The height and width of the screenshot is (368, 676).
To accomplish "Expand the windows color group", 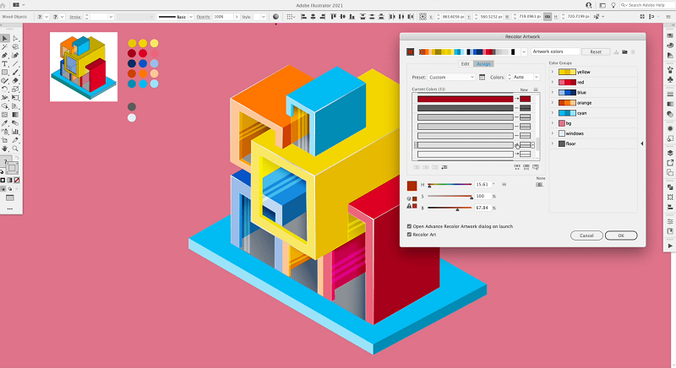I will click(552, 133).
